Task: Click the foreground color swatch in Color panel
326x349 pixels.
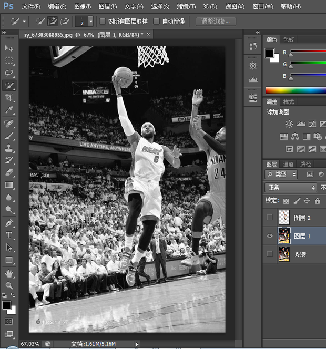Action: pos(269,53)
